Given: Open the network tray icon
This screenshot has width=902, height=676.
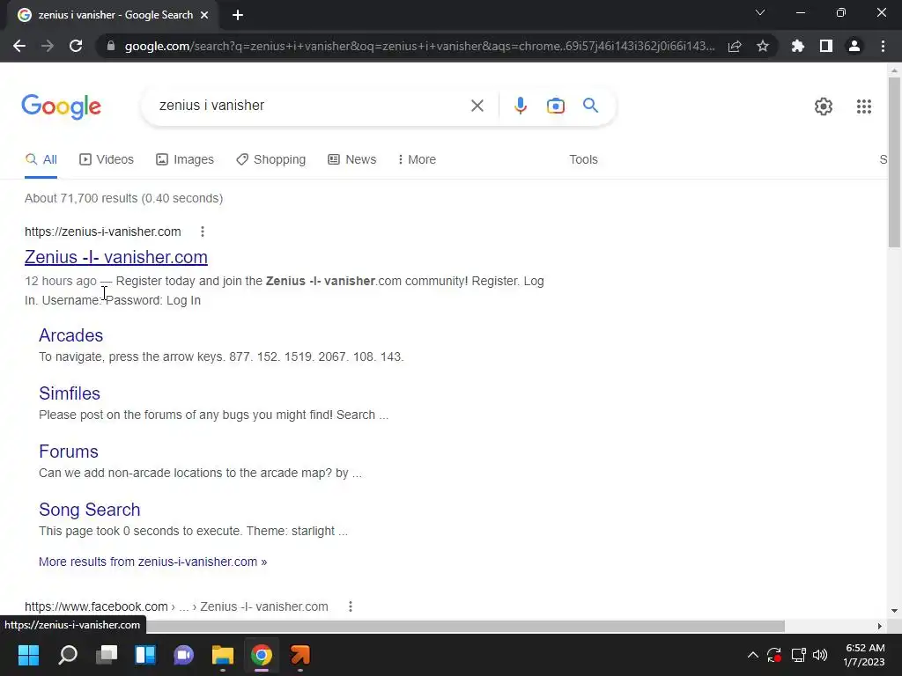Looking at the screenshot, I should [798, 655].
